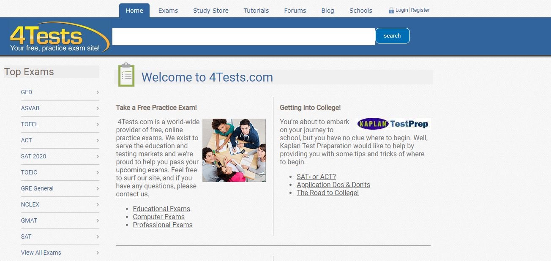Click the Getting Into College! heading
Screen dimensions: 551x261
click(310, 108)
